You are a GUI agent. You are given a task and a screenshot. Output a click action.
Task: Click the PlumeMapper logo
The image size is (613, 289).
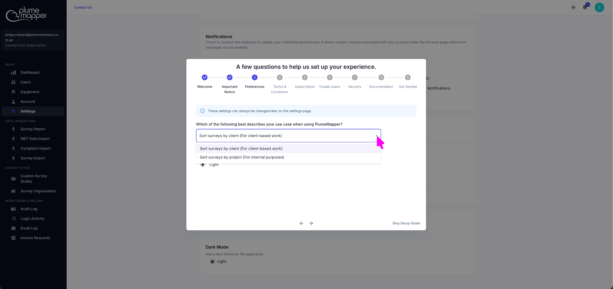(x=26, y=14)
